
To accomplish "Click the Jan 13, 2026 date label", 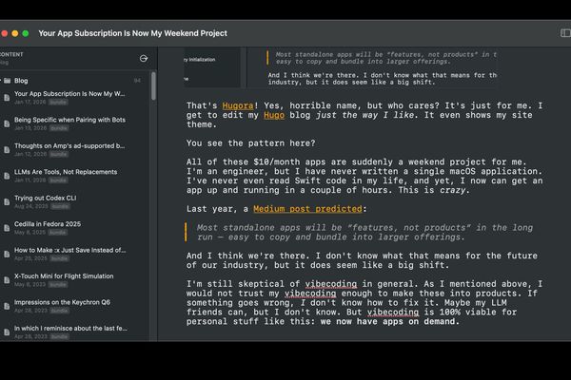I will tap(30, 128).
